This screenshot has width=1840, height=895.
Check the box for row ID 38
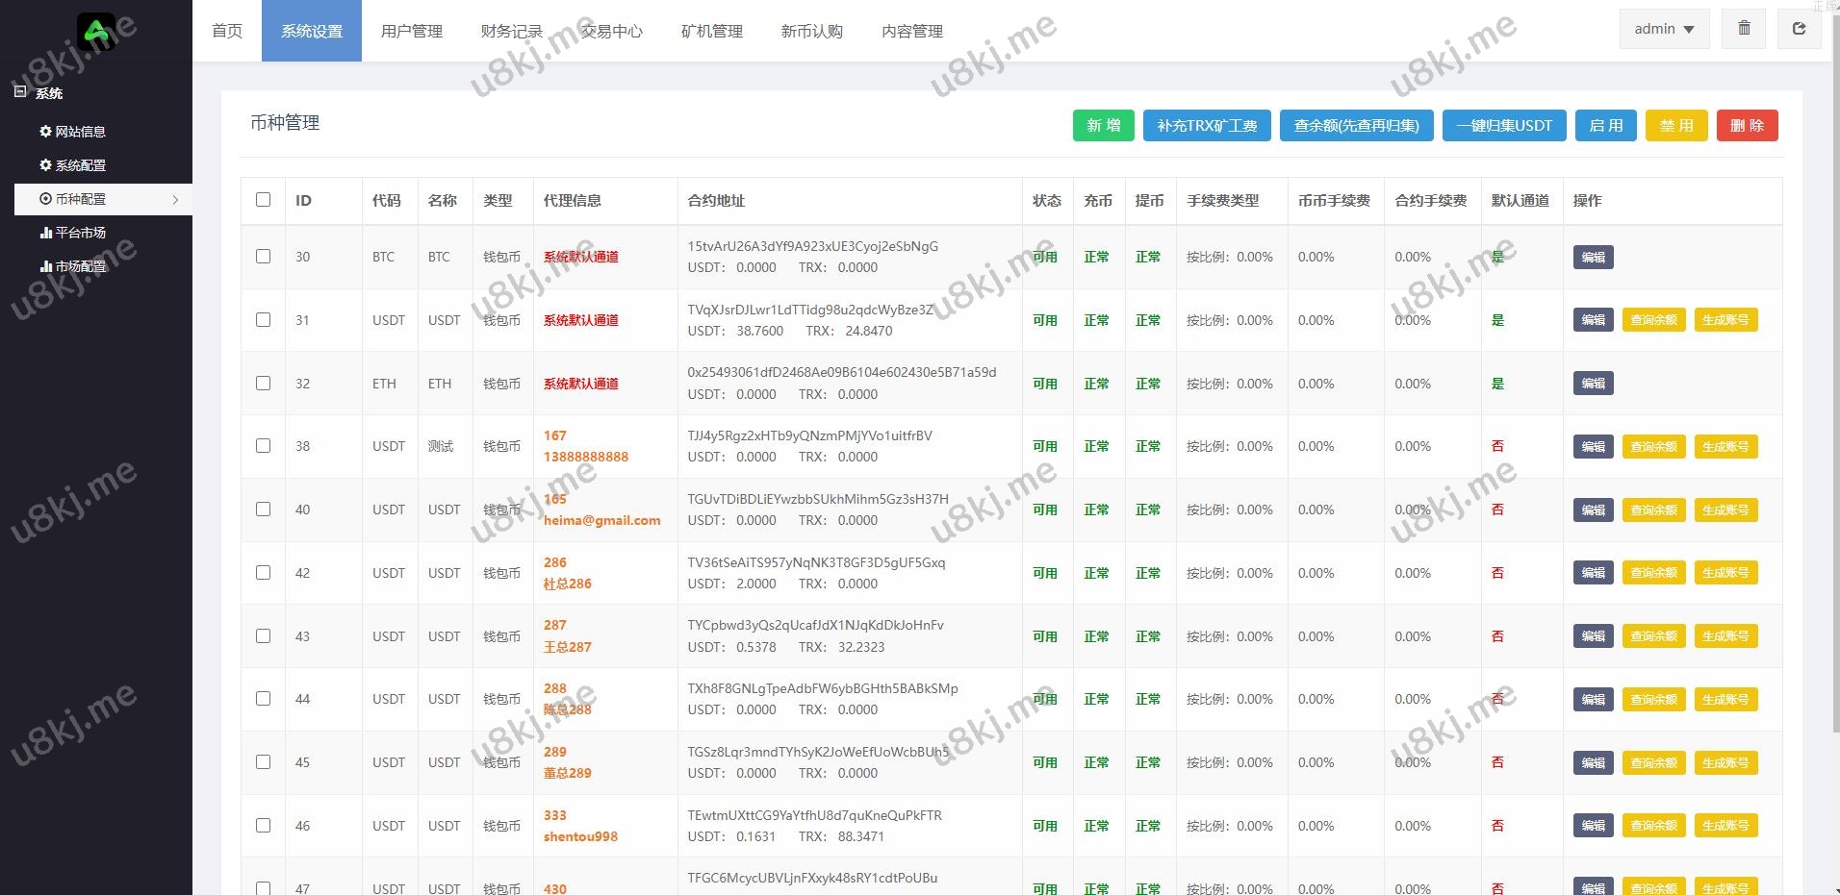[x=263, y=446]
